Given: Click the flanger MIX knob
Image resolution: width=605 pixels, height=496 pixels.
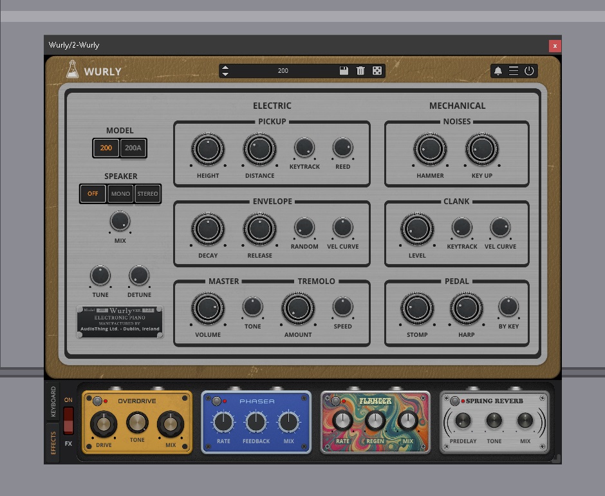Looking at the screenshot, I should [x=408, y=421].
